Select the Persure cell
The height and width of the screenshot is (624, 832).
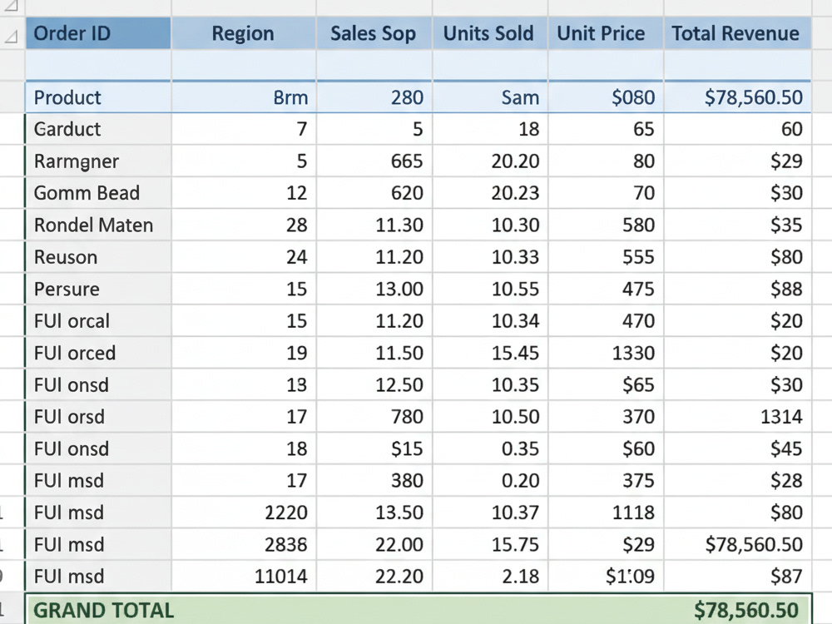(98, 289)
